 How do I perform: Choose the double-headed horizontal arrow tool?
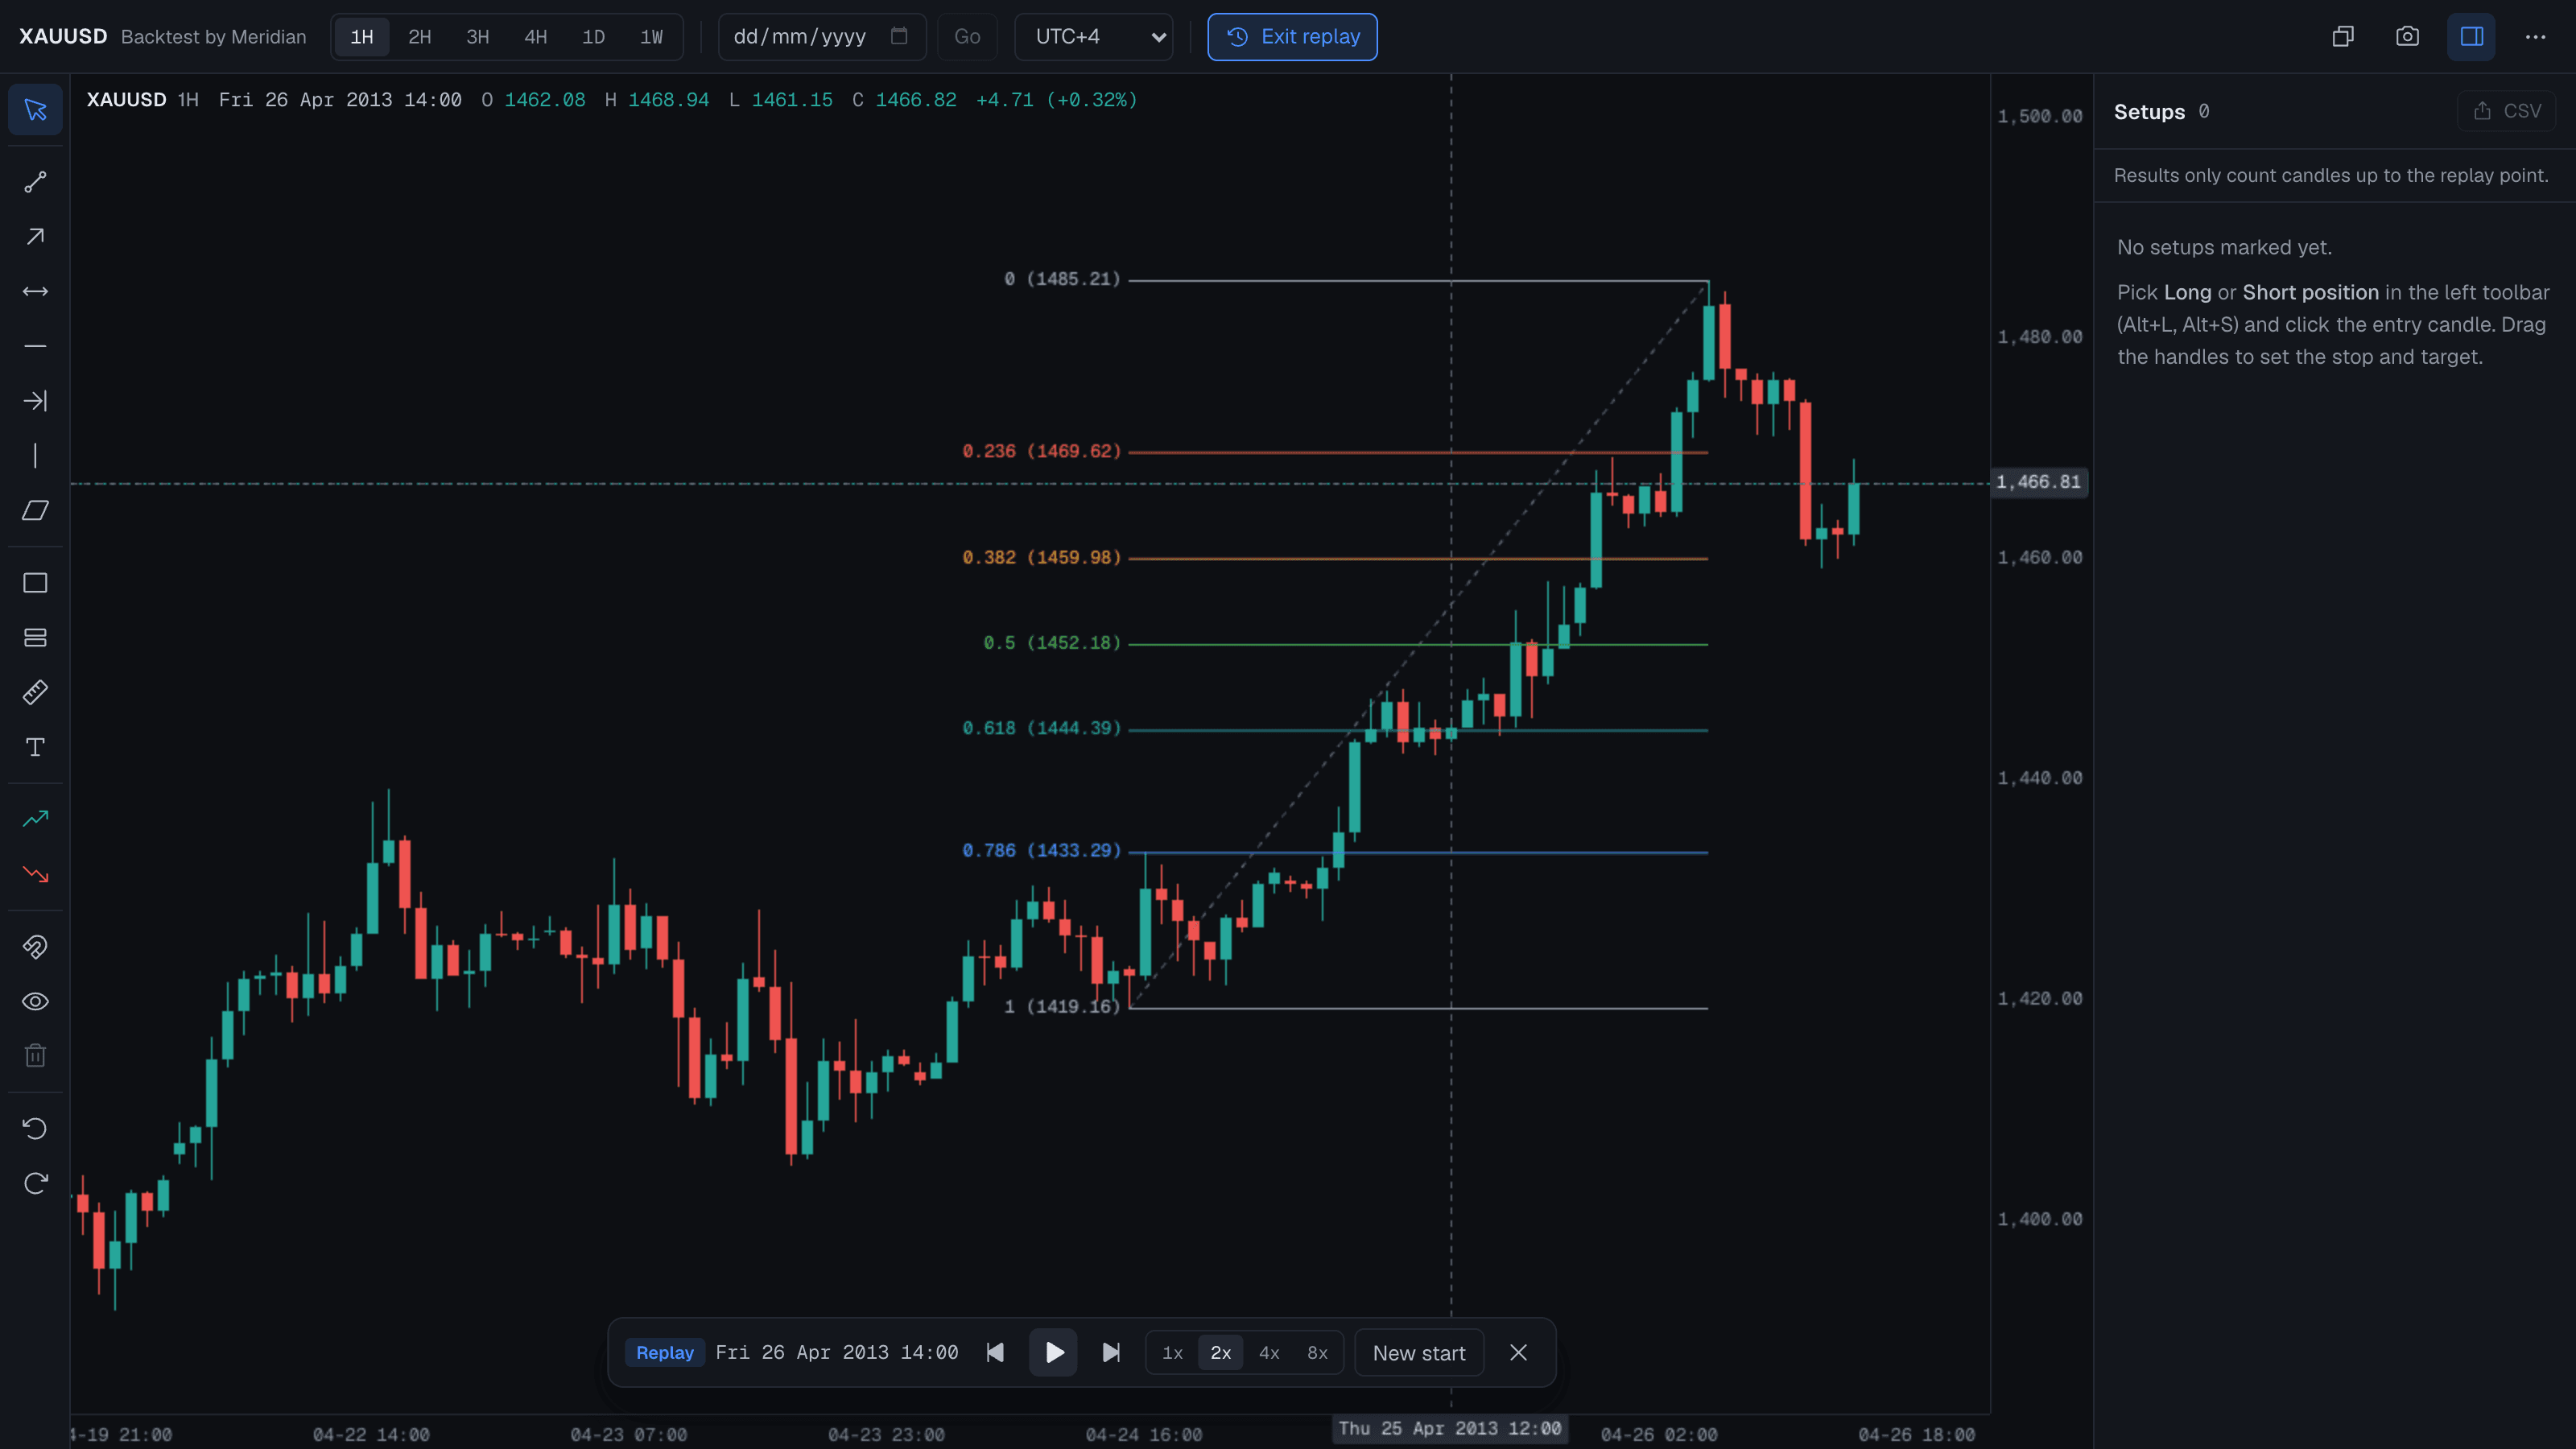click(35, 292)
